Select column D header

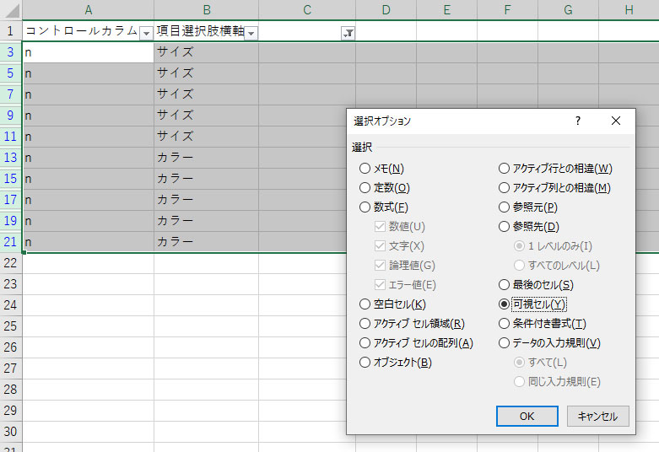pyautogui.click(x=386, y=9)
